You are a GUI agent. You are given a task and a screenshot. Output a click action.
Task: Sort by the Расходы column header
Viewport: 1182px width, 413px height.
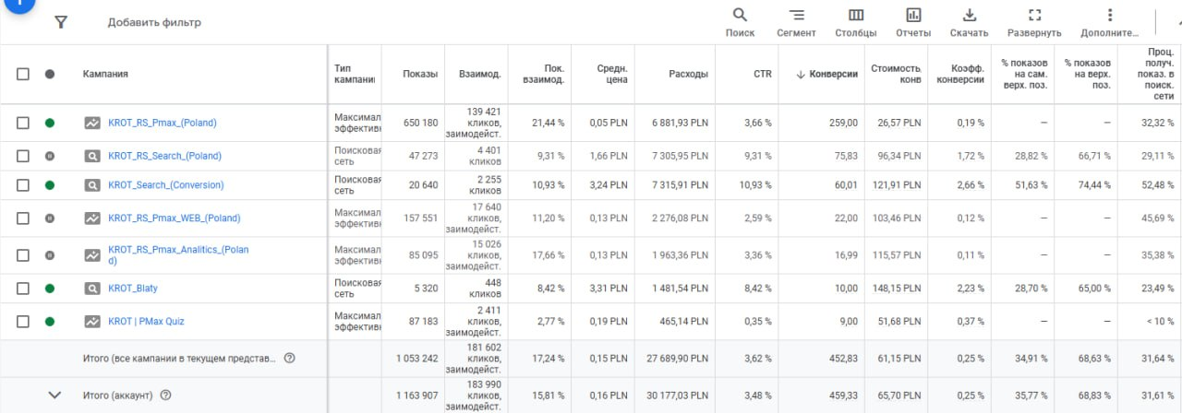[688, 74]
